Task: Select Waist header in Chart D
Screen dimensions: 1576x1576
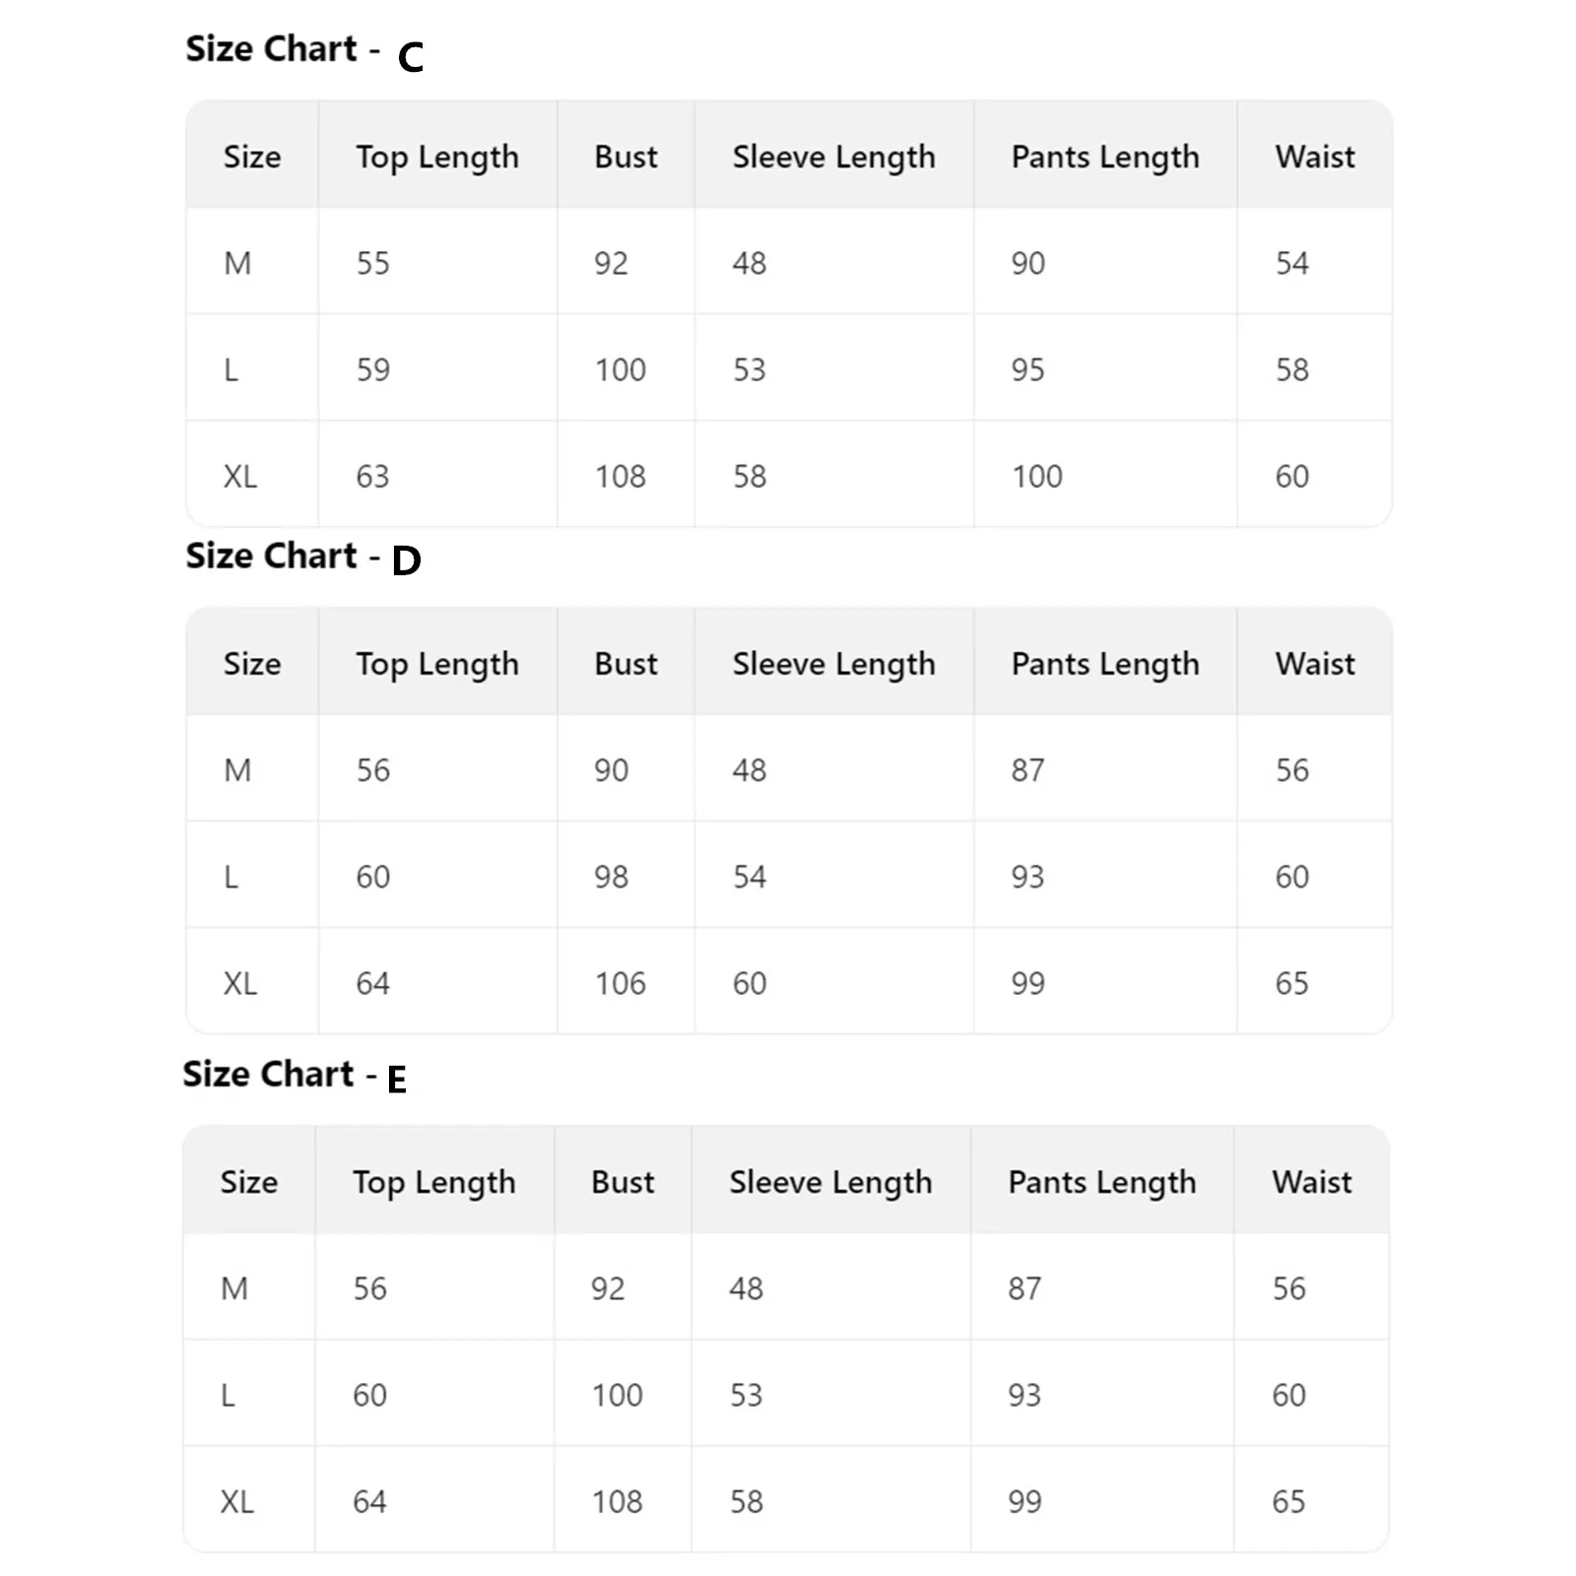Action: tap(1315, 664)
